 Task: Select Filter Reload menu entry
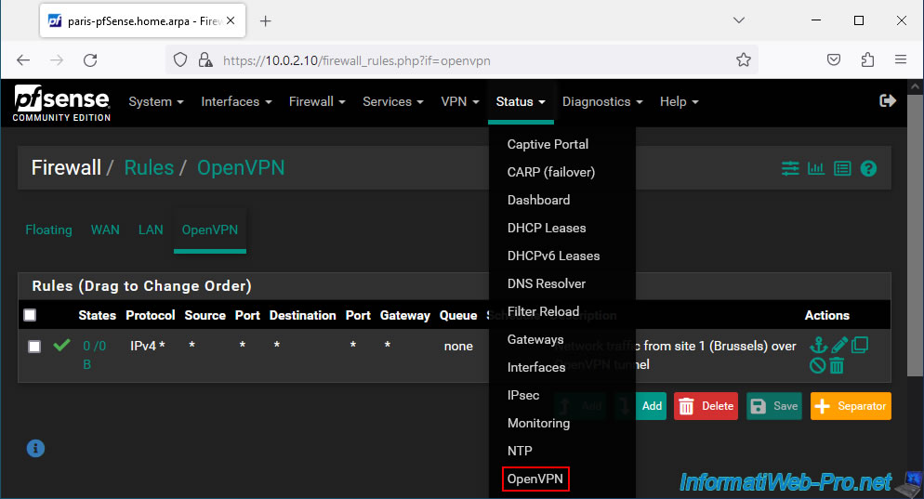(x=543, y=311)
